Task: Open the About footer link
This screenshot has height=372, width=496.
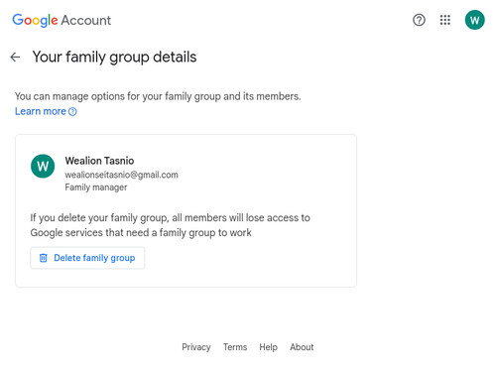Action: 302,347
